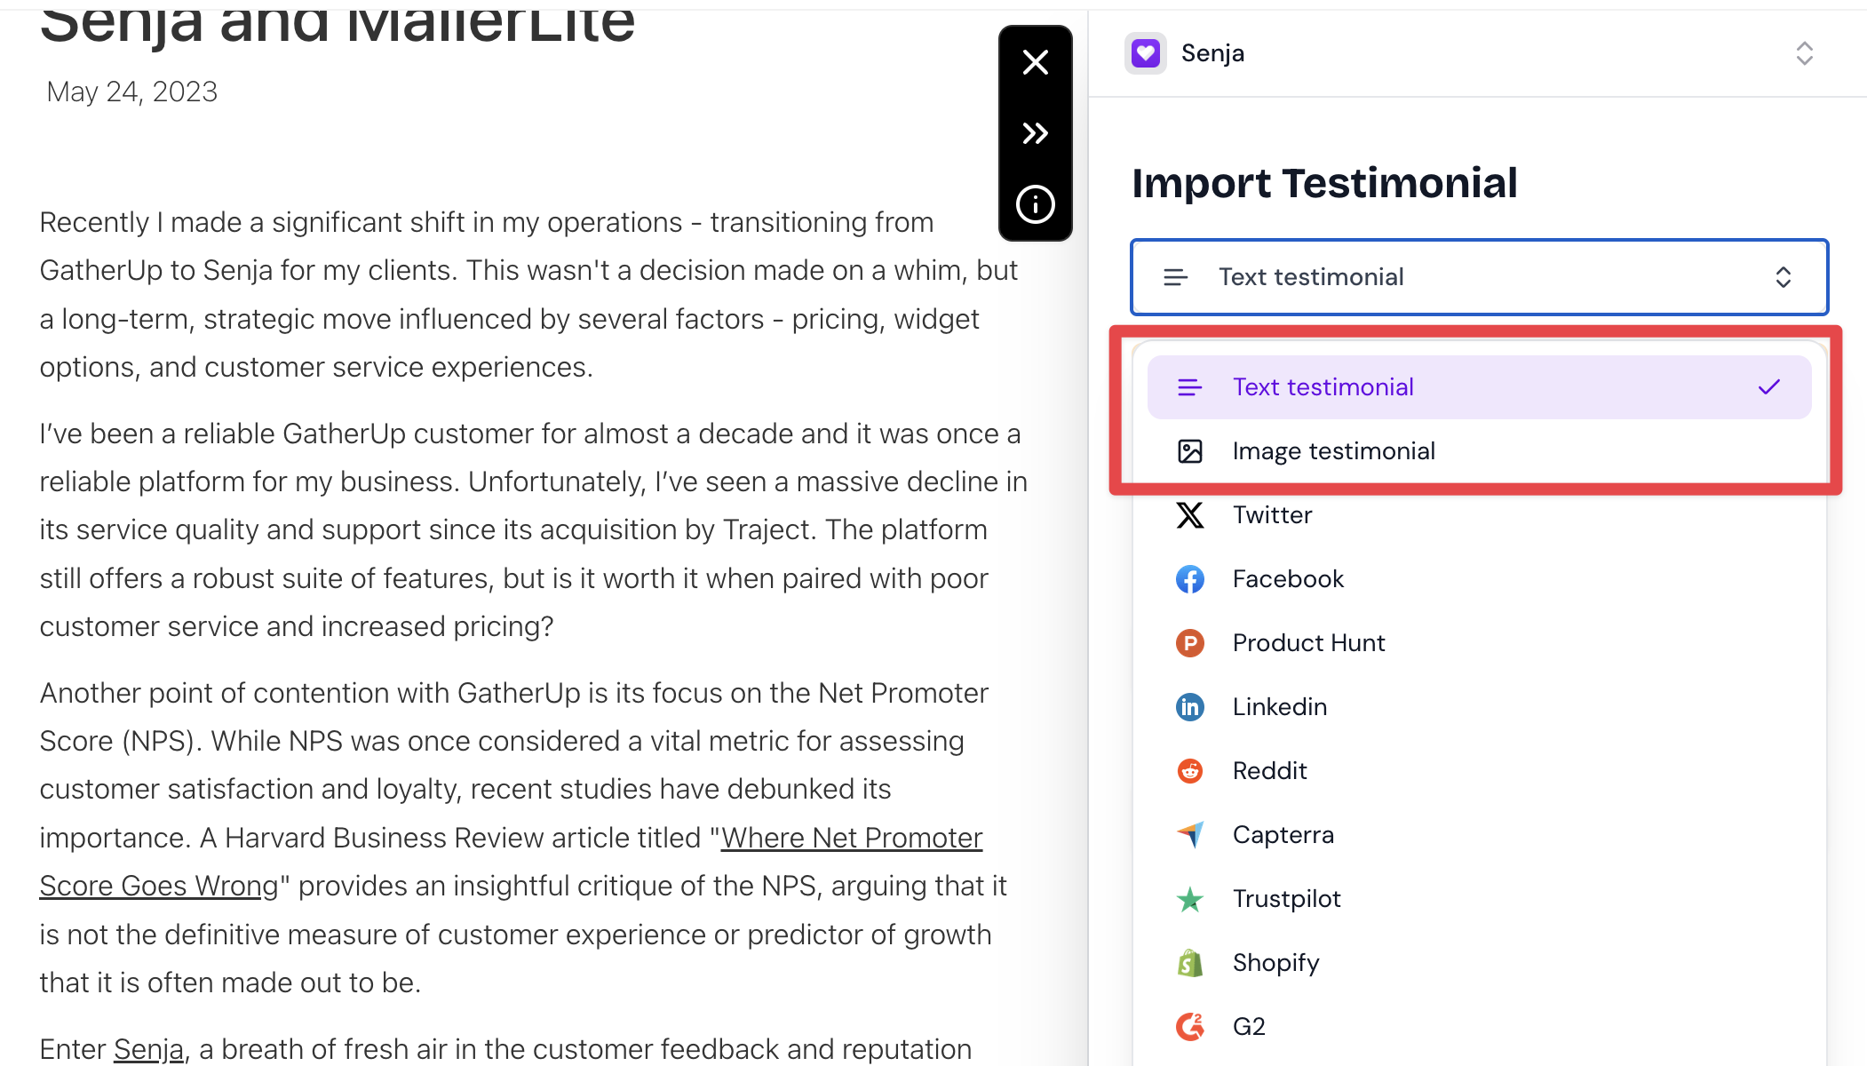Image resolution: width=1867 pixels, height=1066 pixels.
Task: Click the double chevron collapse icon
Action: (1035, 133)
